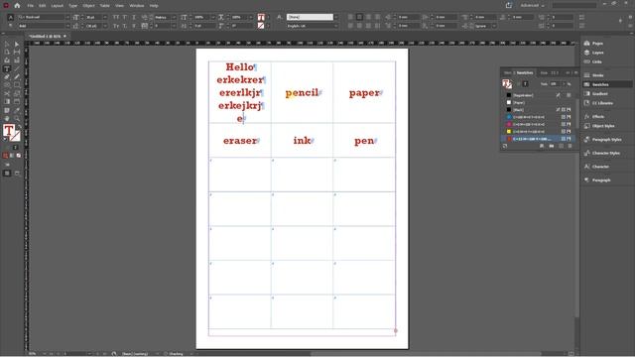Create a new swatch in Swatches panel
Screen dimensions: 635x357
561,146
